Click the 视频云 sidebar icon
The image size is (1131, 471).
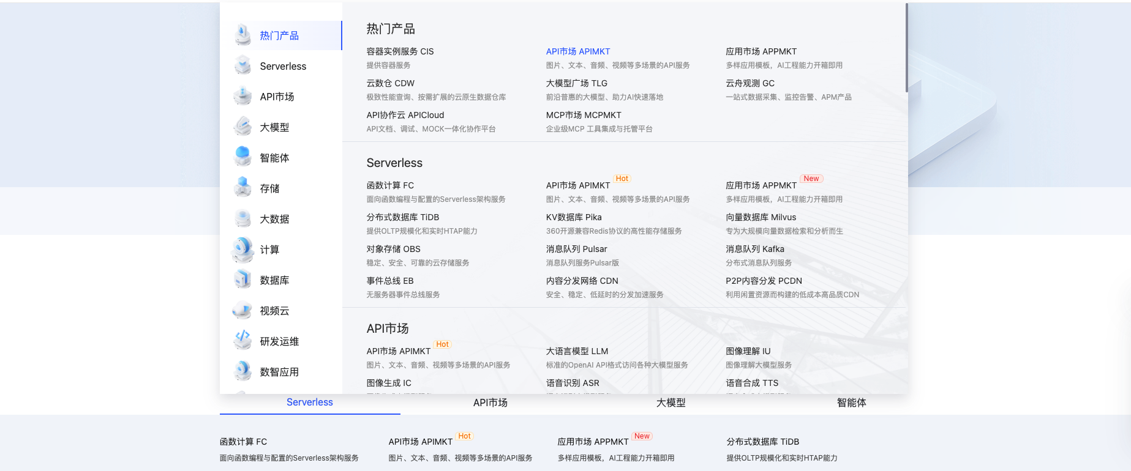pyautogui.click(x=243, y=311)
